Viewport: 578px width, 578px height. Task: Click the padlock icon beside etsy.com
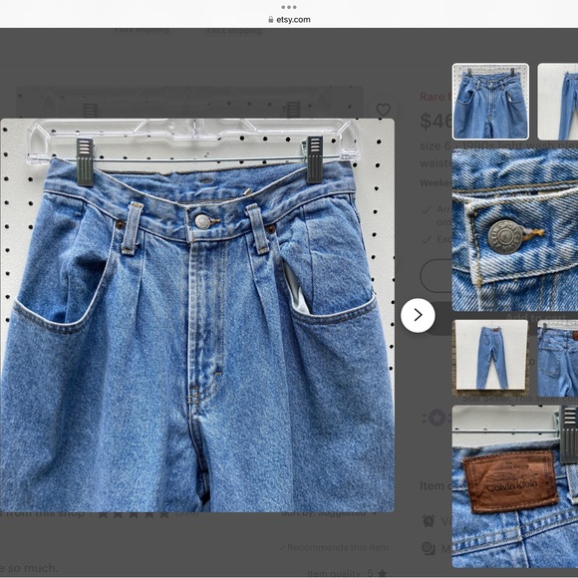click(271, 20)
